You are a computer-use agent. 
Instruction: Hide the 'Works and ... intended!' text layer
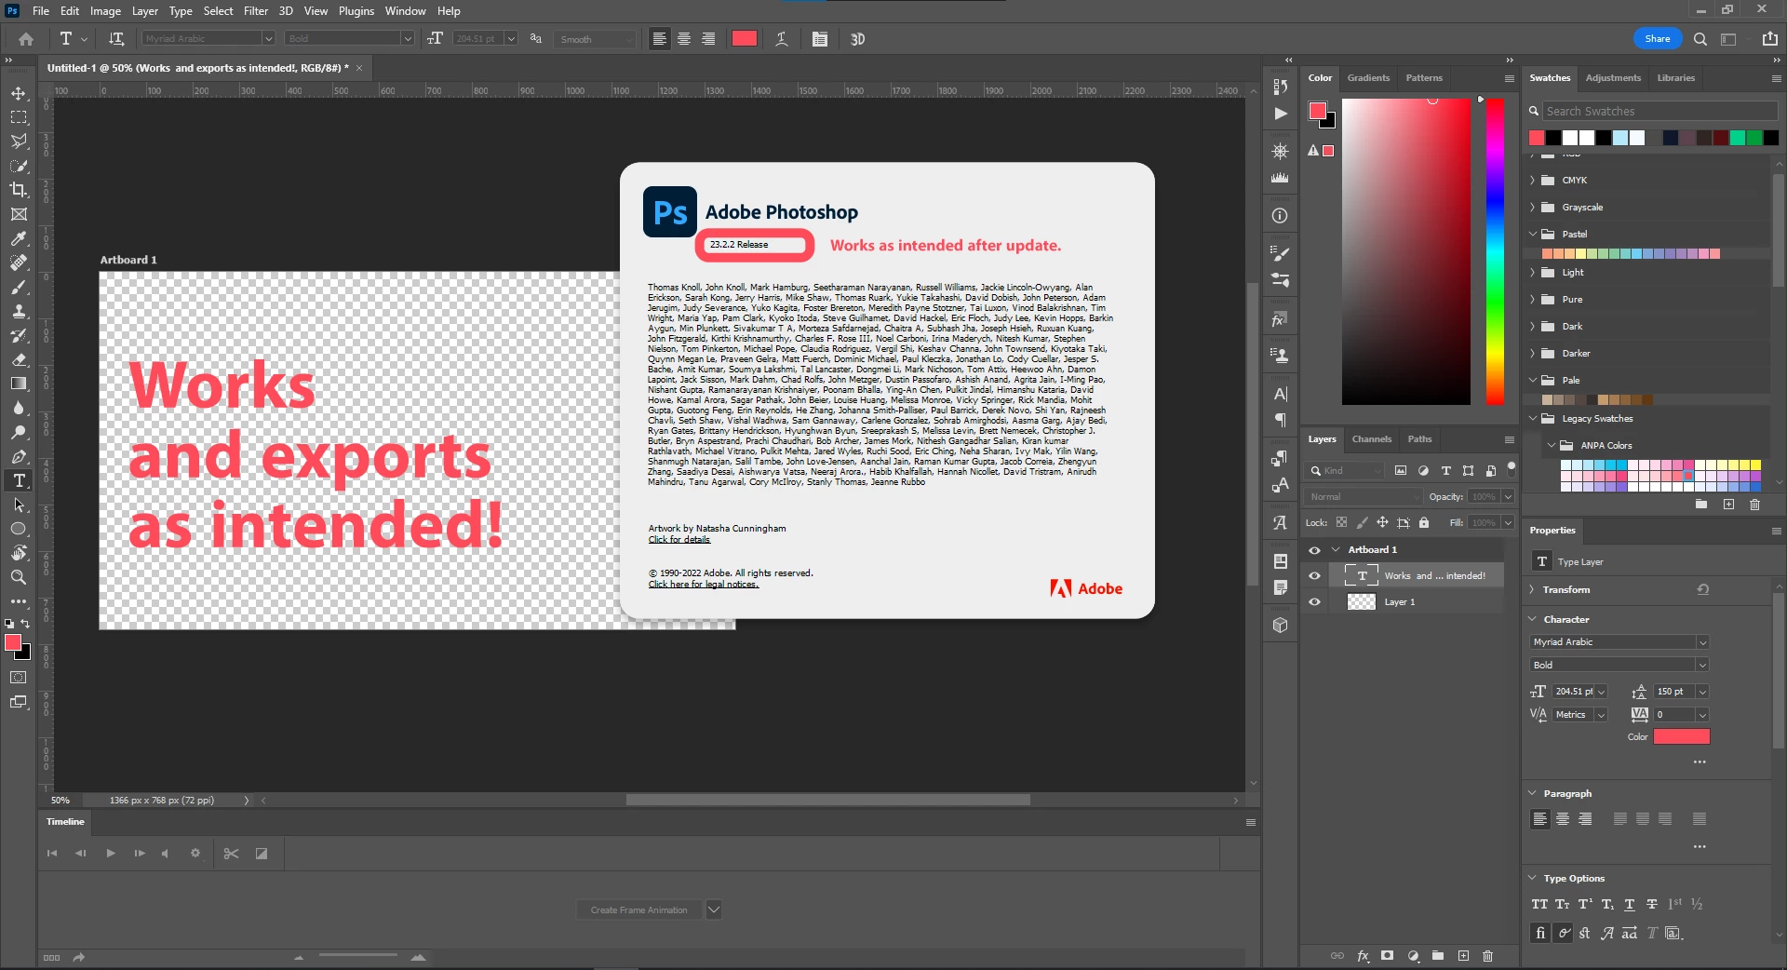(1314, 575)
